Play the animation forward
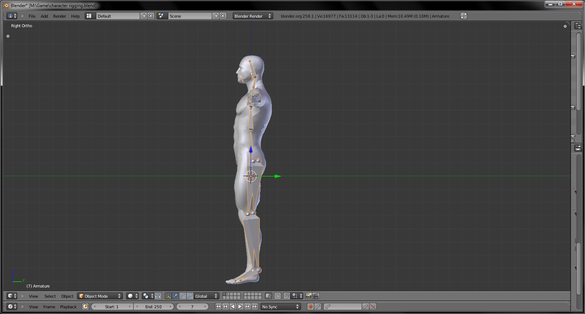 pyautogui.click(x=240, y=307)
